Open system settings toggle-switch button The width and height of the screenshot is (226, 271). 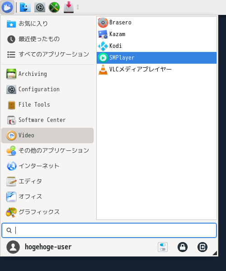tap(163, 247)
